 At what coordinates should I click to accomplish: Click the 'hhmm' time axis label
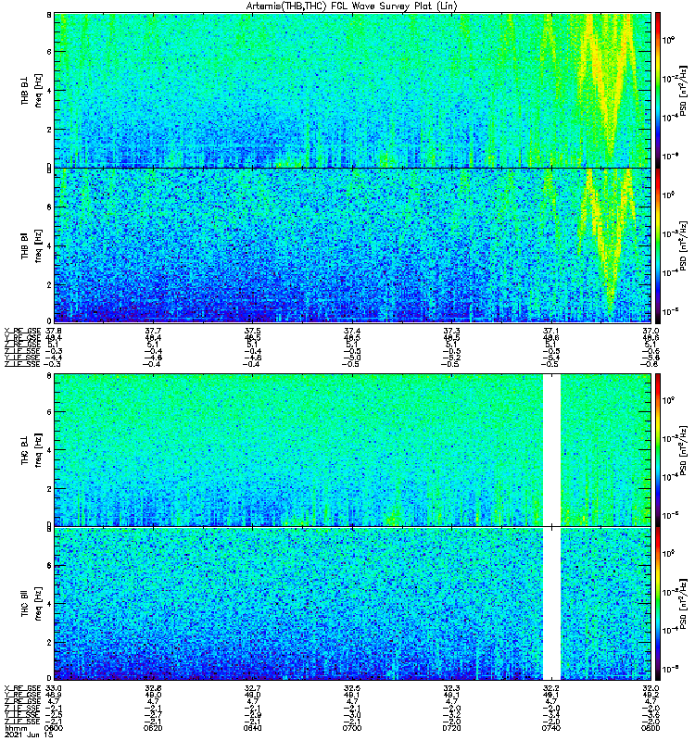[x=16, y=728]
